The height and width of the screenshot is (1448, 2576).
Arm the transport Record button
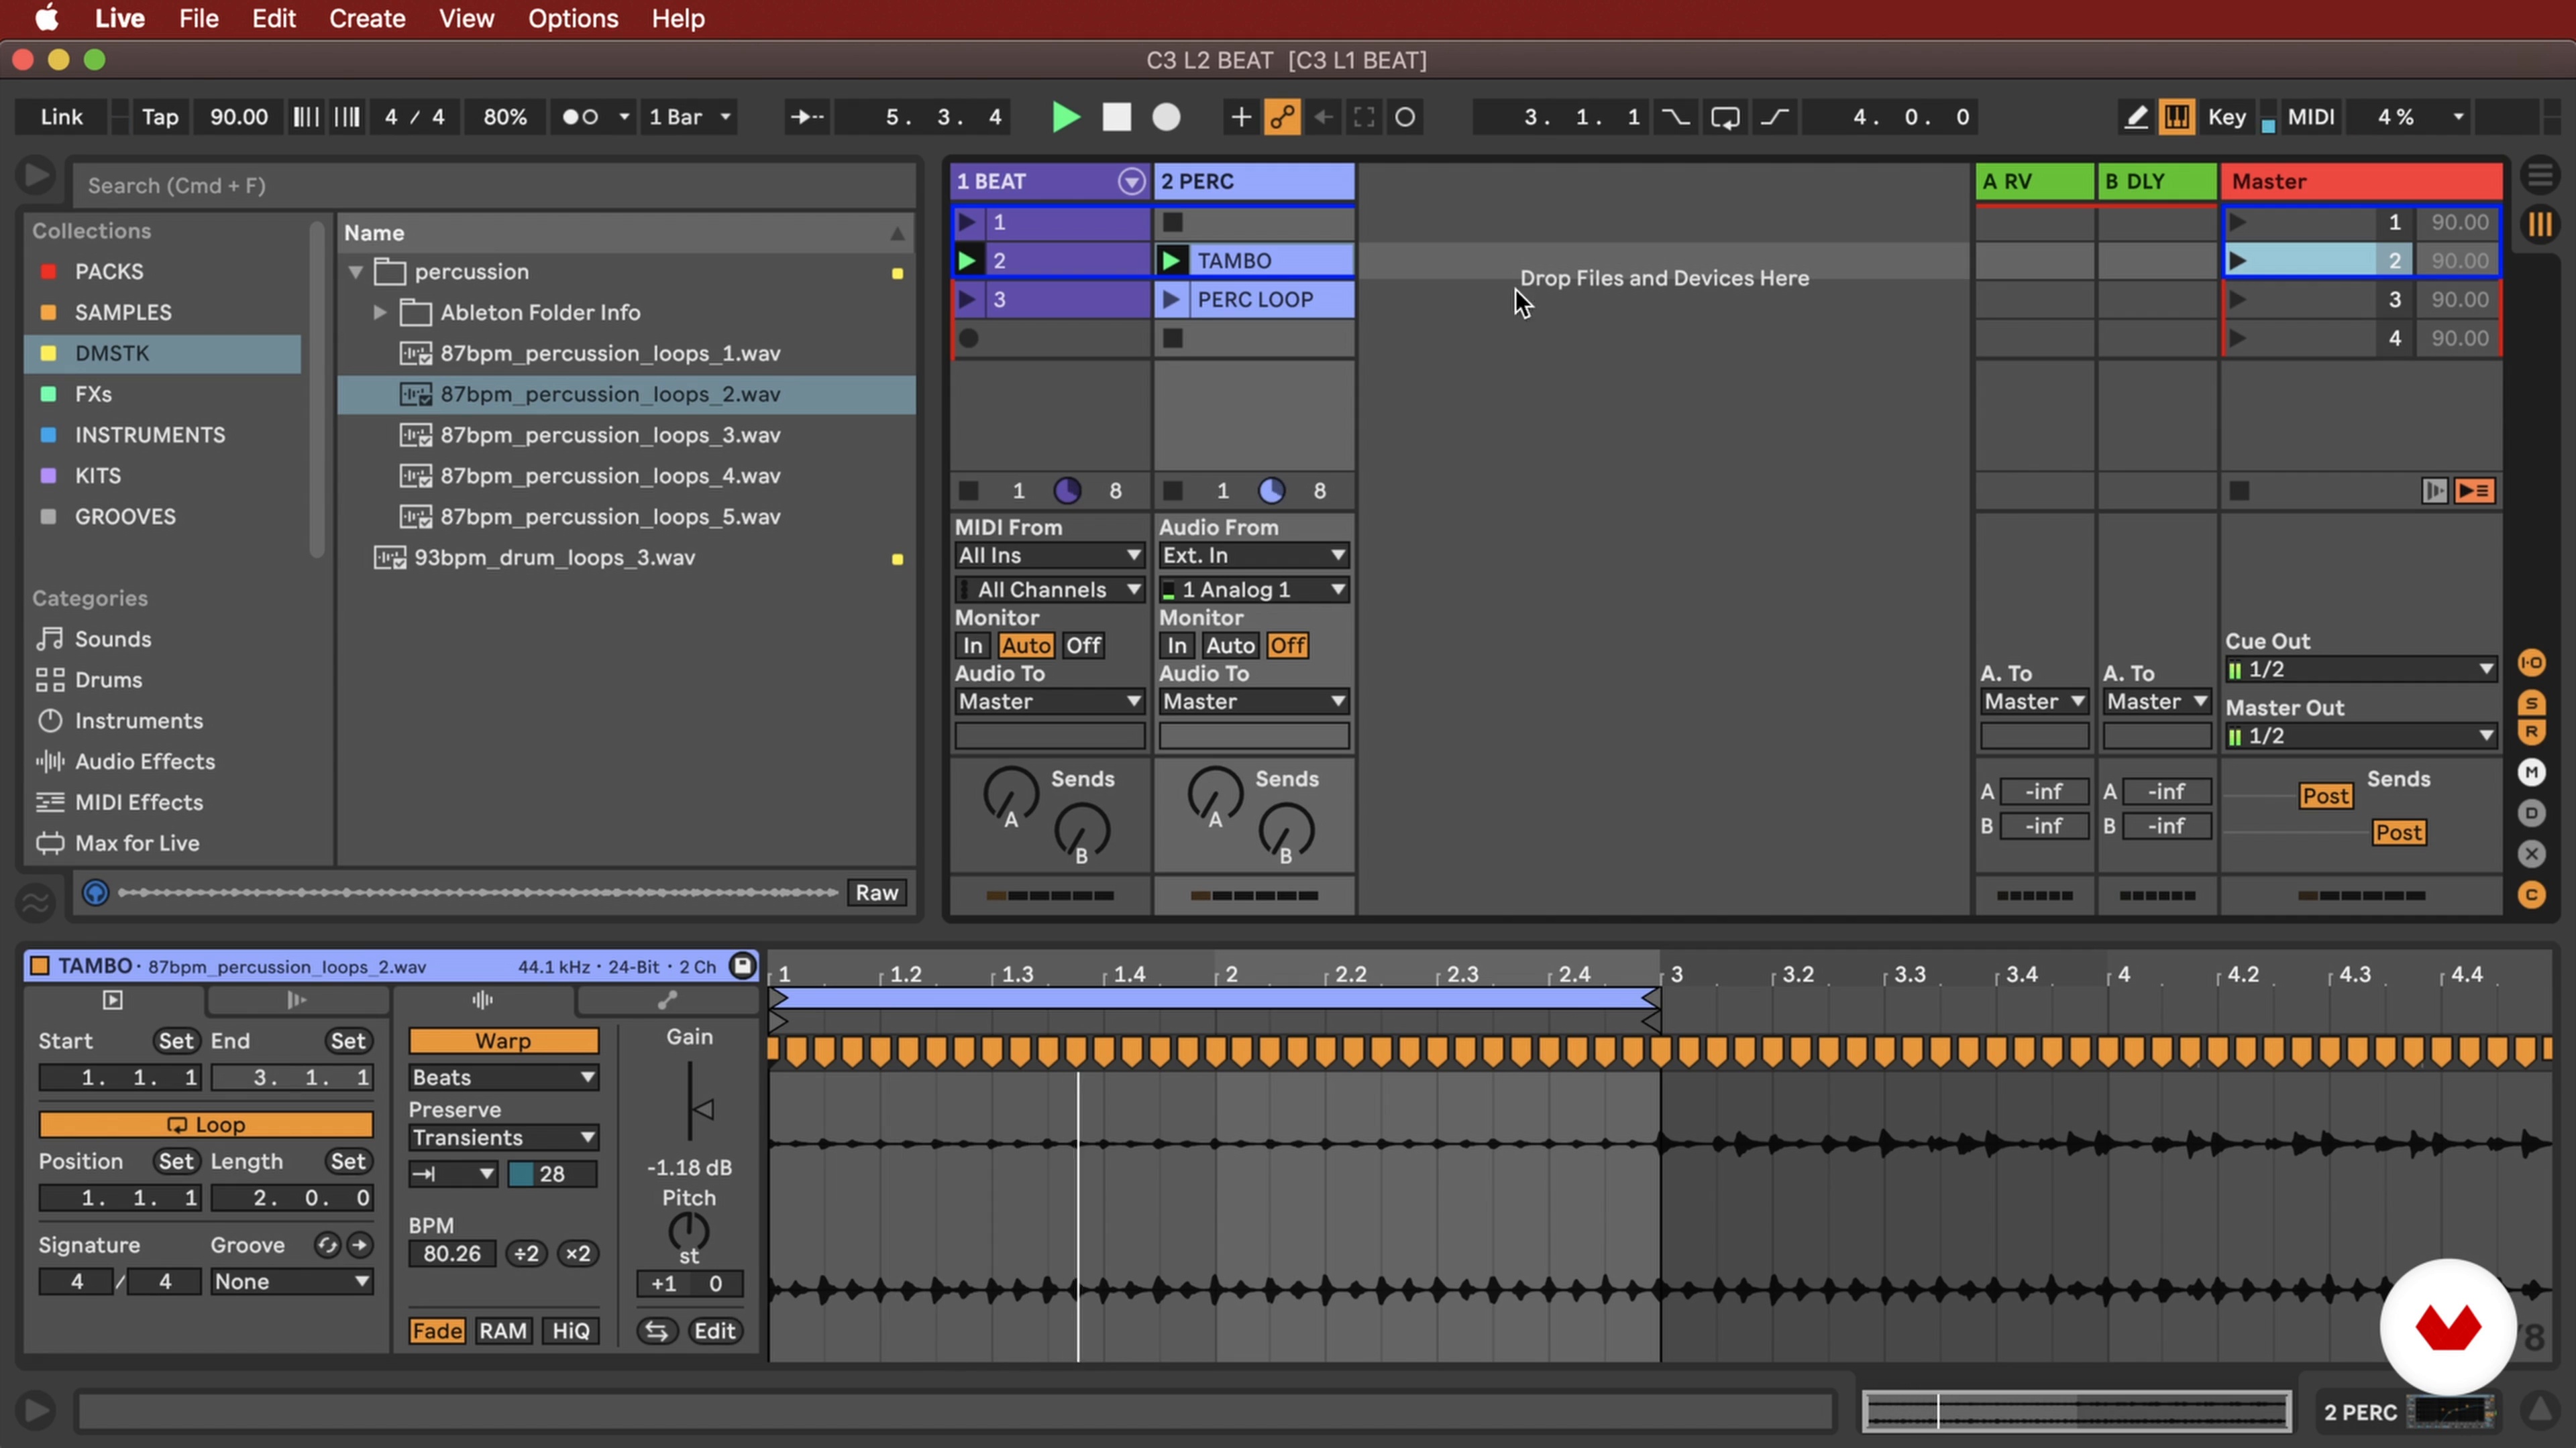click(x=1166, y=117)
